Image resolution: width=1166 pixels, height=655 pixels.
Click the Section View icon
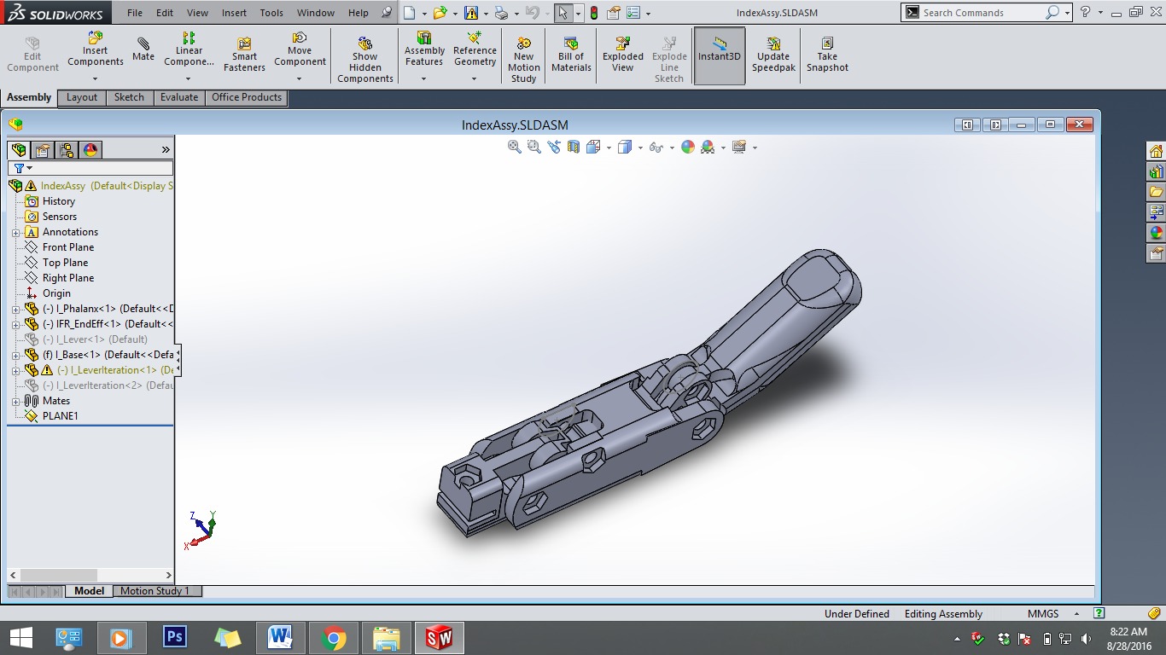tap(574, 147)
